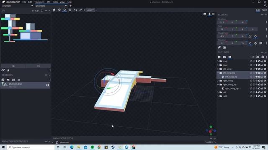Toggle the star export icon on right_wing row
This screenshot has width=268, height=150.
click(x=257, y=80)
